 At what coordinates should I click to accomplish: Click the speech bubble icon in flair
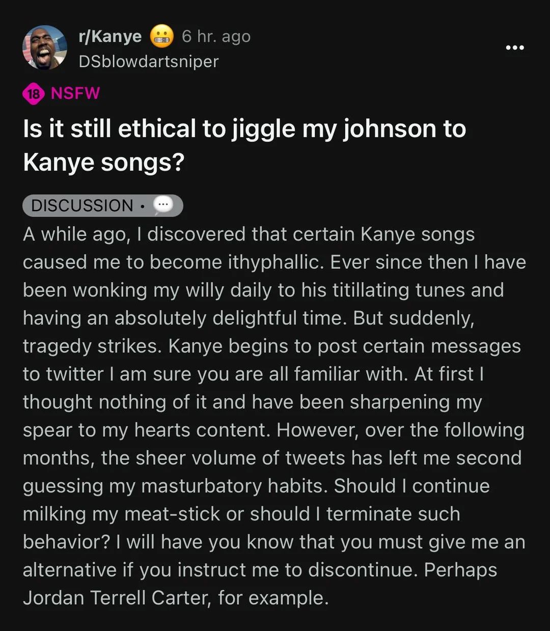click(x=163, y=205)
